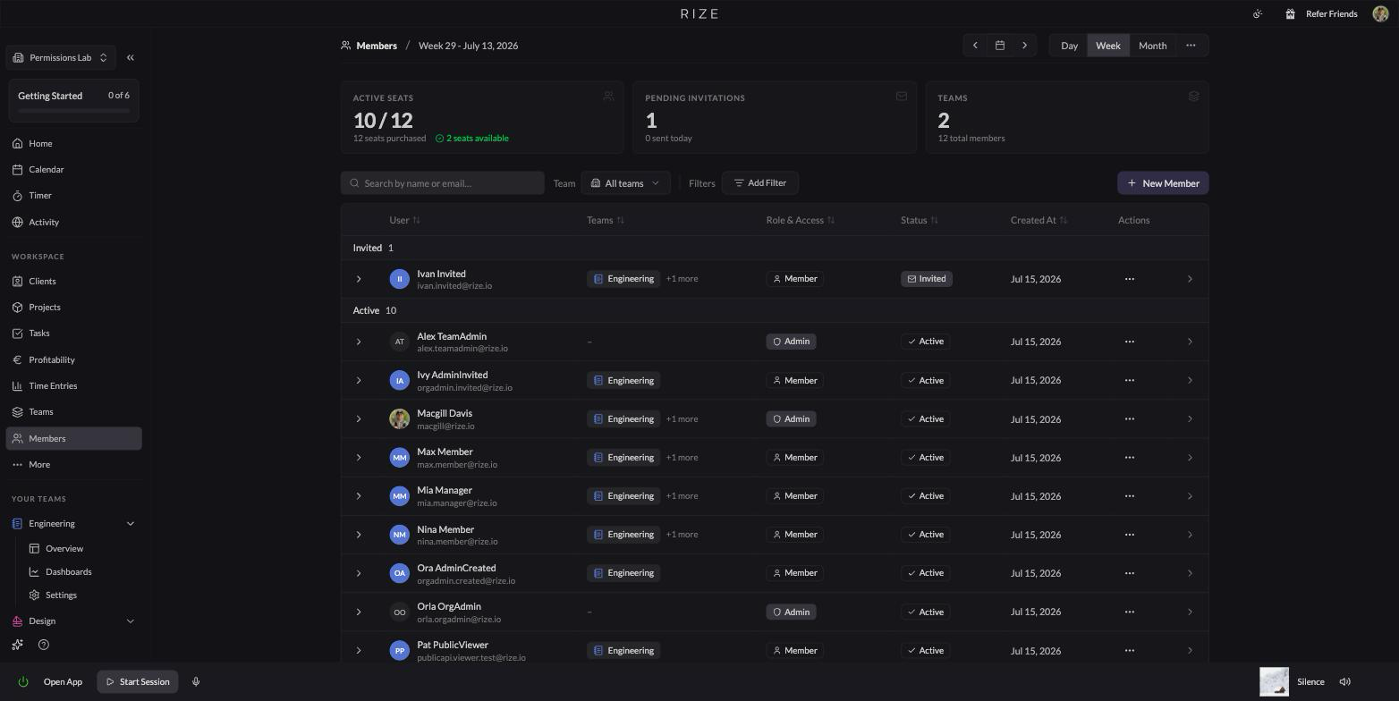Open Nina Member details arrow at row end
This screenshot has width=1399, height=701.
pyautogui.click(x=1190, y=535)
